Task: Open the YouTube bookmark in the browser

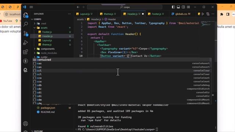Action: pos(6,21)
